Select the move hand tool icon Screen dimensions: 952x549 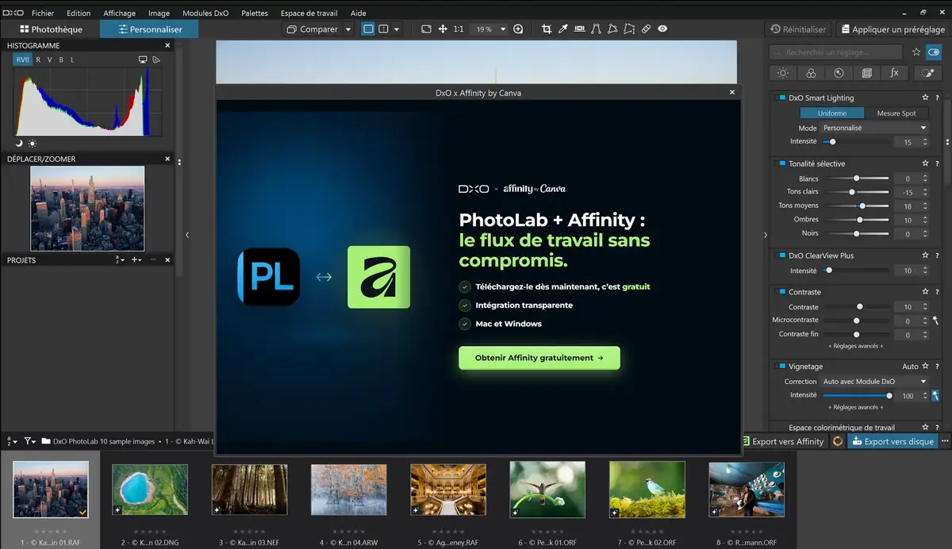(x=443, y=29)
